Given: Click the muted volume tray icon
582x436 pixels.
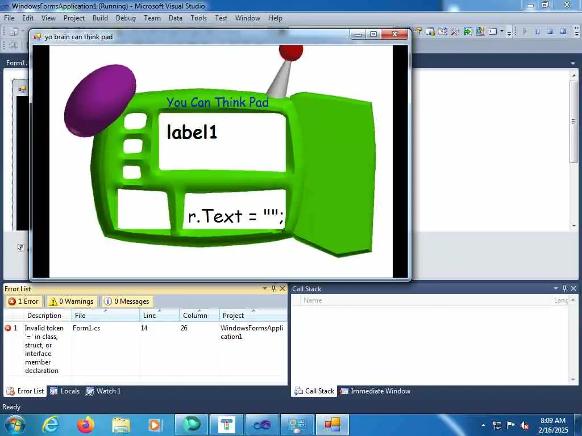Looking at the screenshot, I should (x=525, y=426).
